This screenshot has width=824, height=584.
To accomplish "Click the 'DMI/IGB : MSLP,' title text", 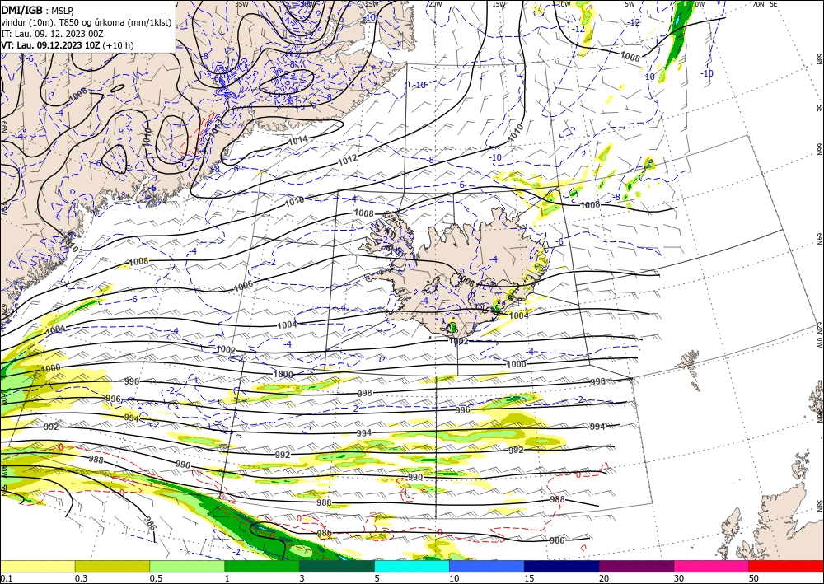I will 38,11.
